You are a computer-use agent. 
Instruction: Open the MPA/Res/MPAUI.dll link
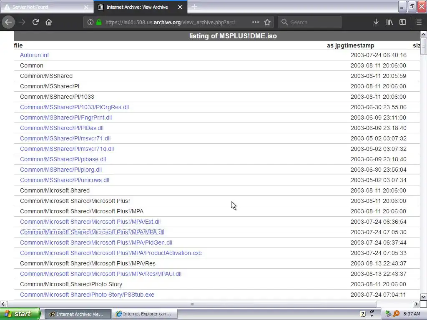(100, 274)
